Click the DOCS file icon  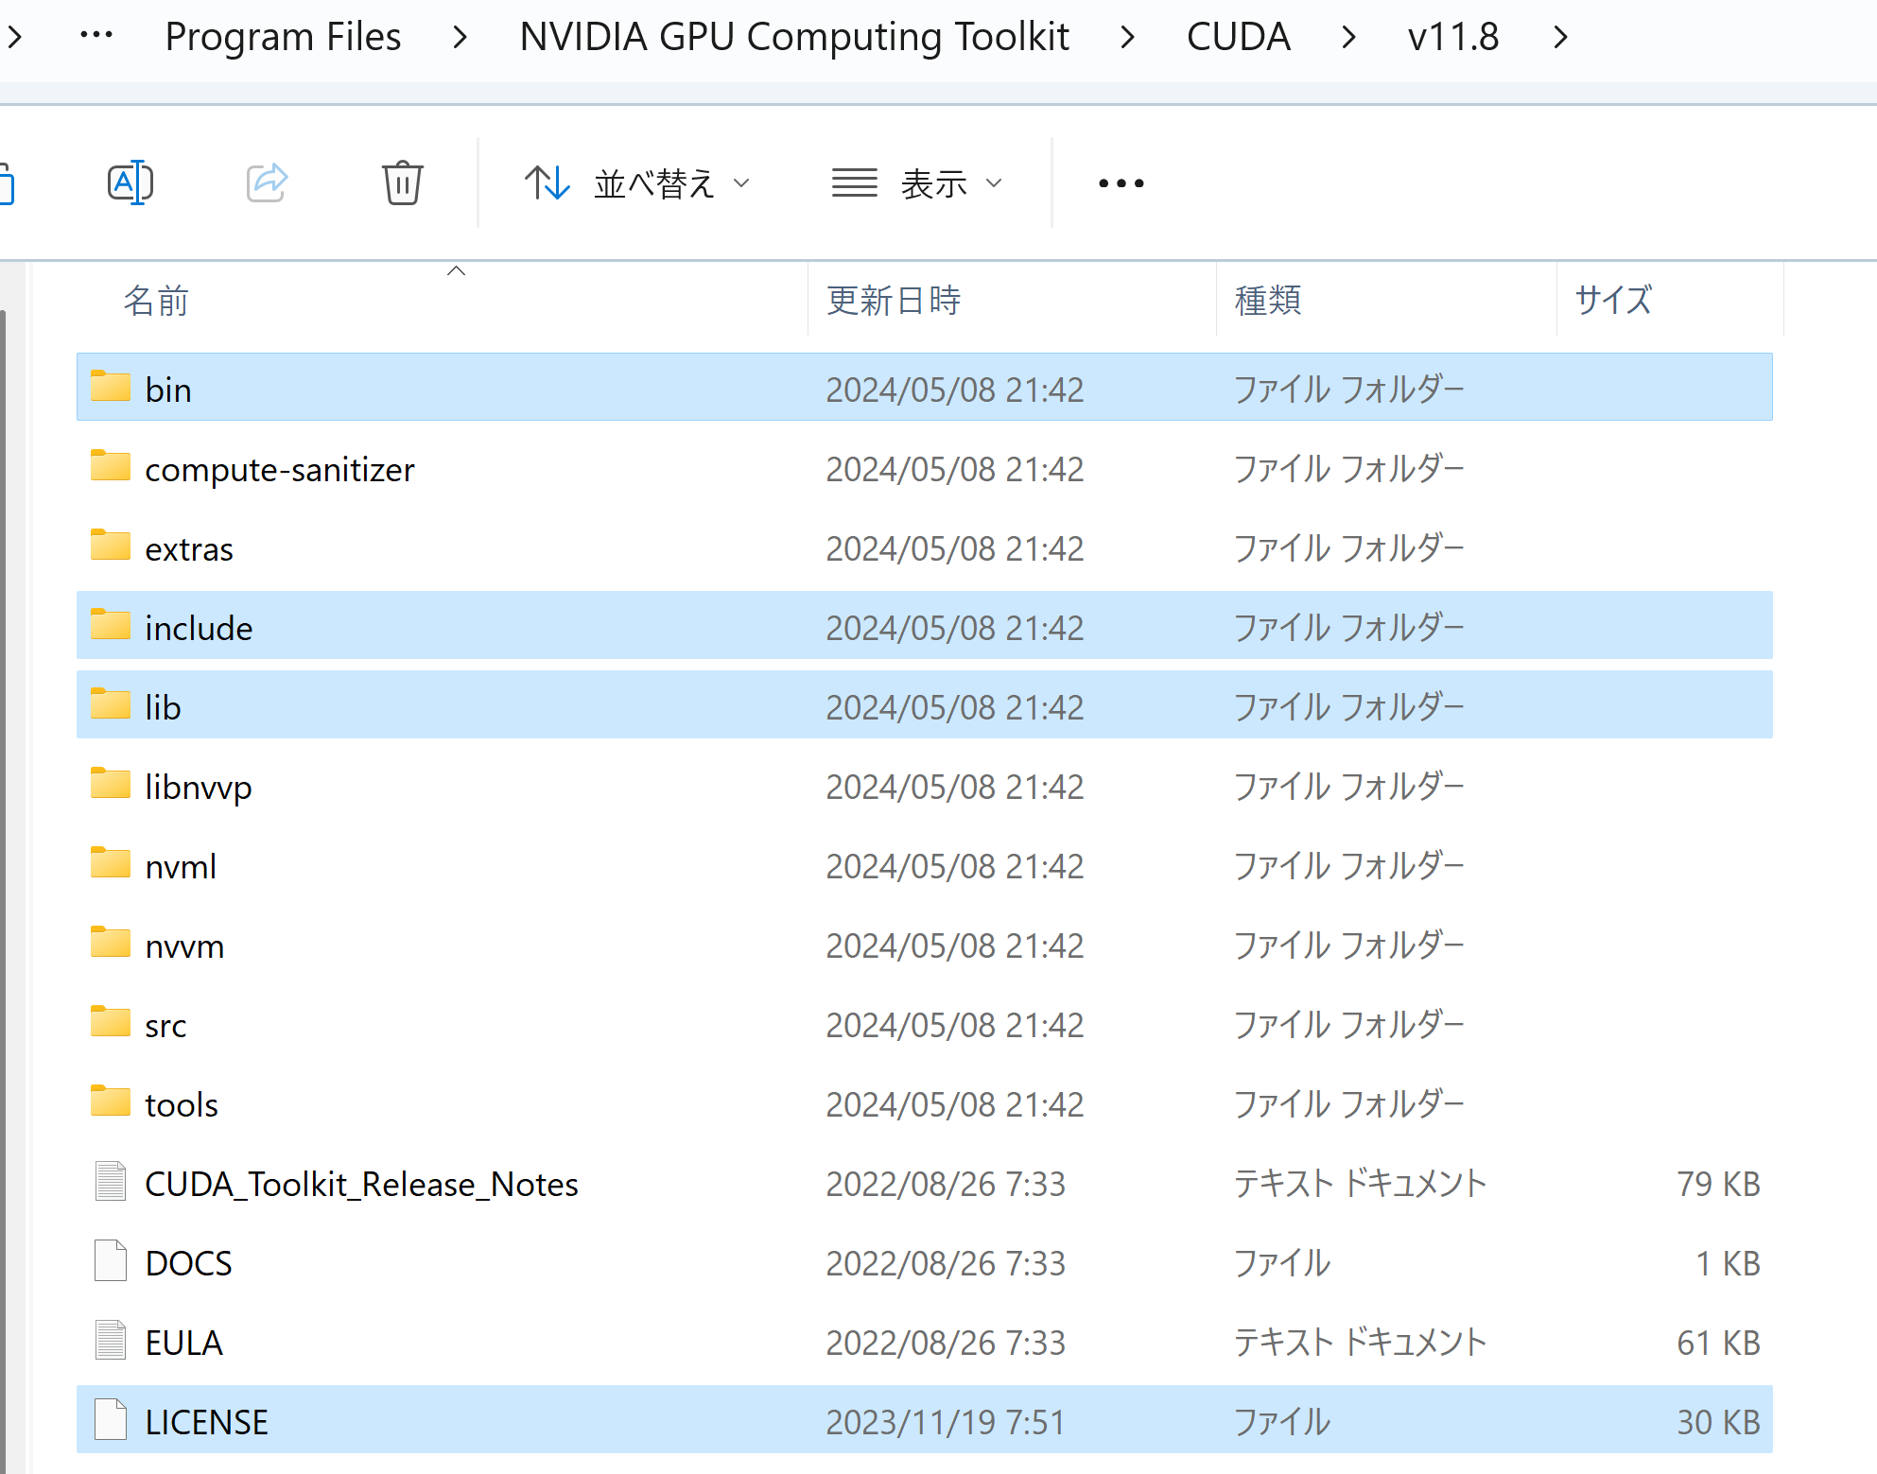111,1260
